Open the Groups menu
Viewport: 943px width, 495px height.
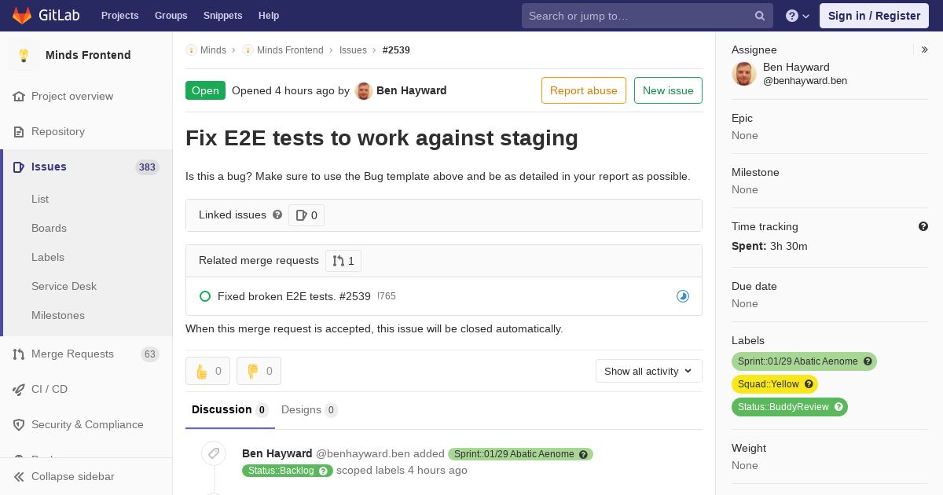171,16
